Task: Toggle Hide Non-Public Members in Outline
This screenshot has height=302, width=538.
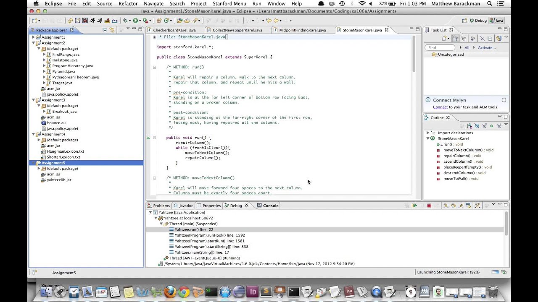Action: point(492,126)
